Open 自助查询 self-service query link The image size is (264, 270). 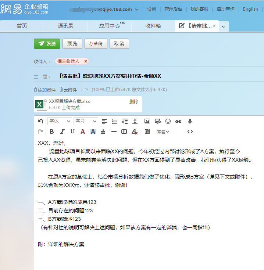pos(225,9)
